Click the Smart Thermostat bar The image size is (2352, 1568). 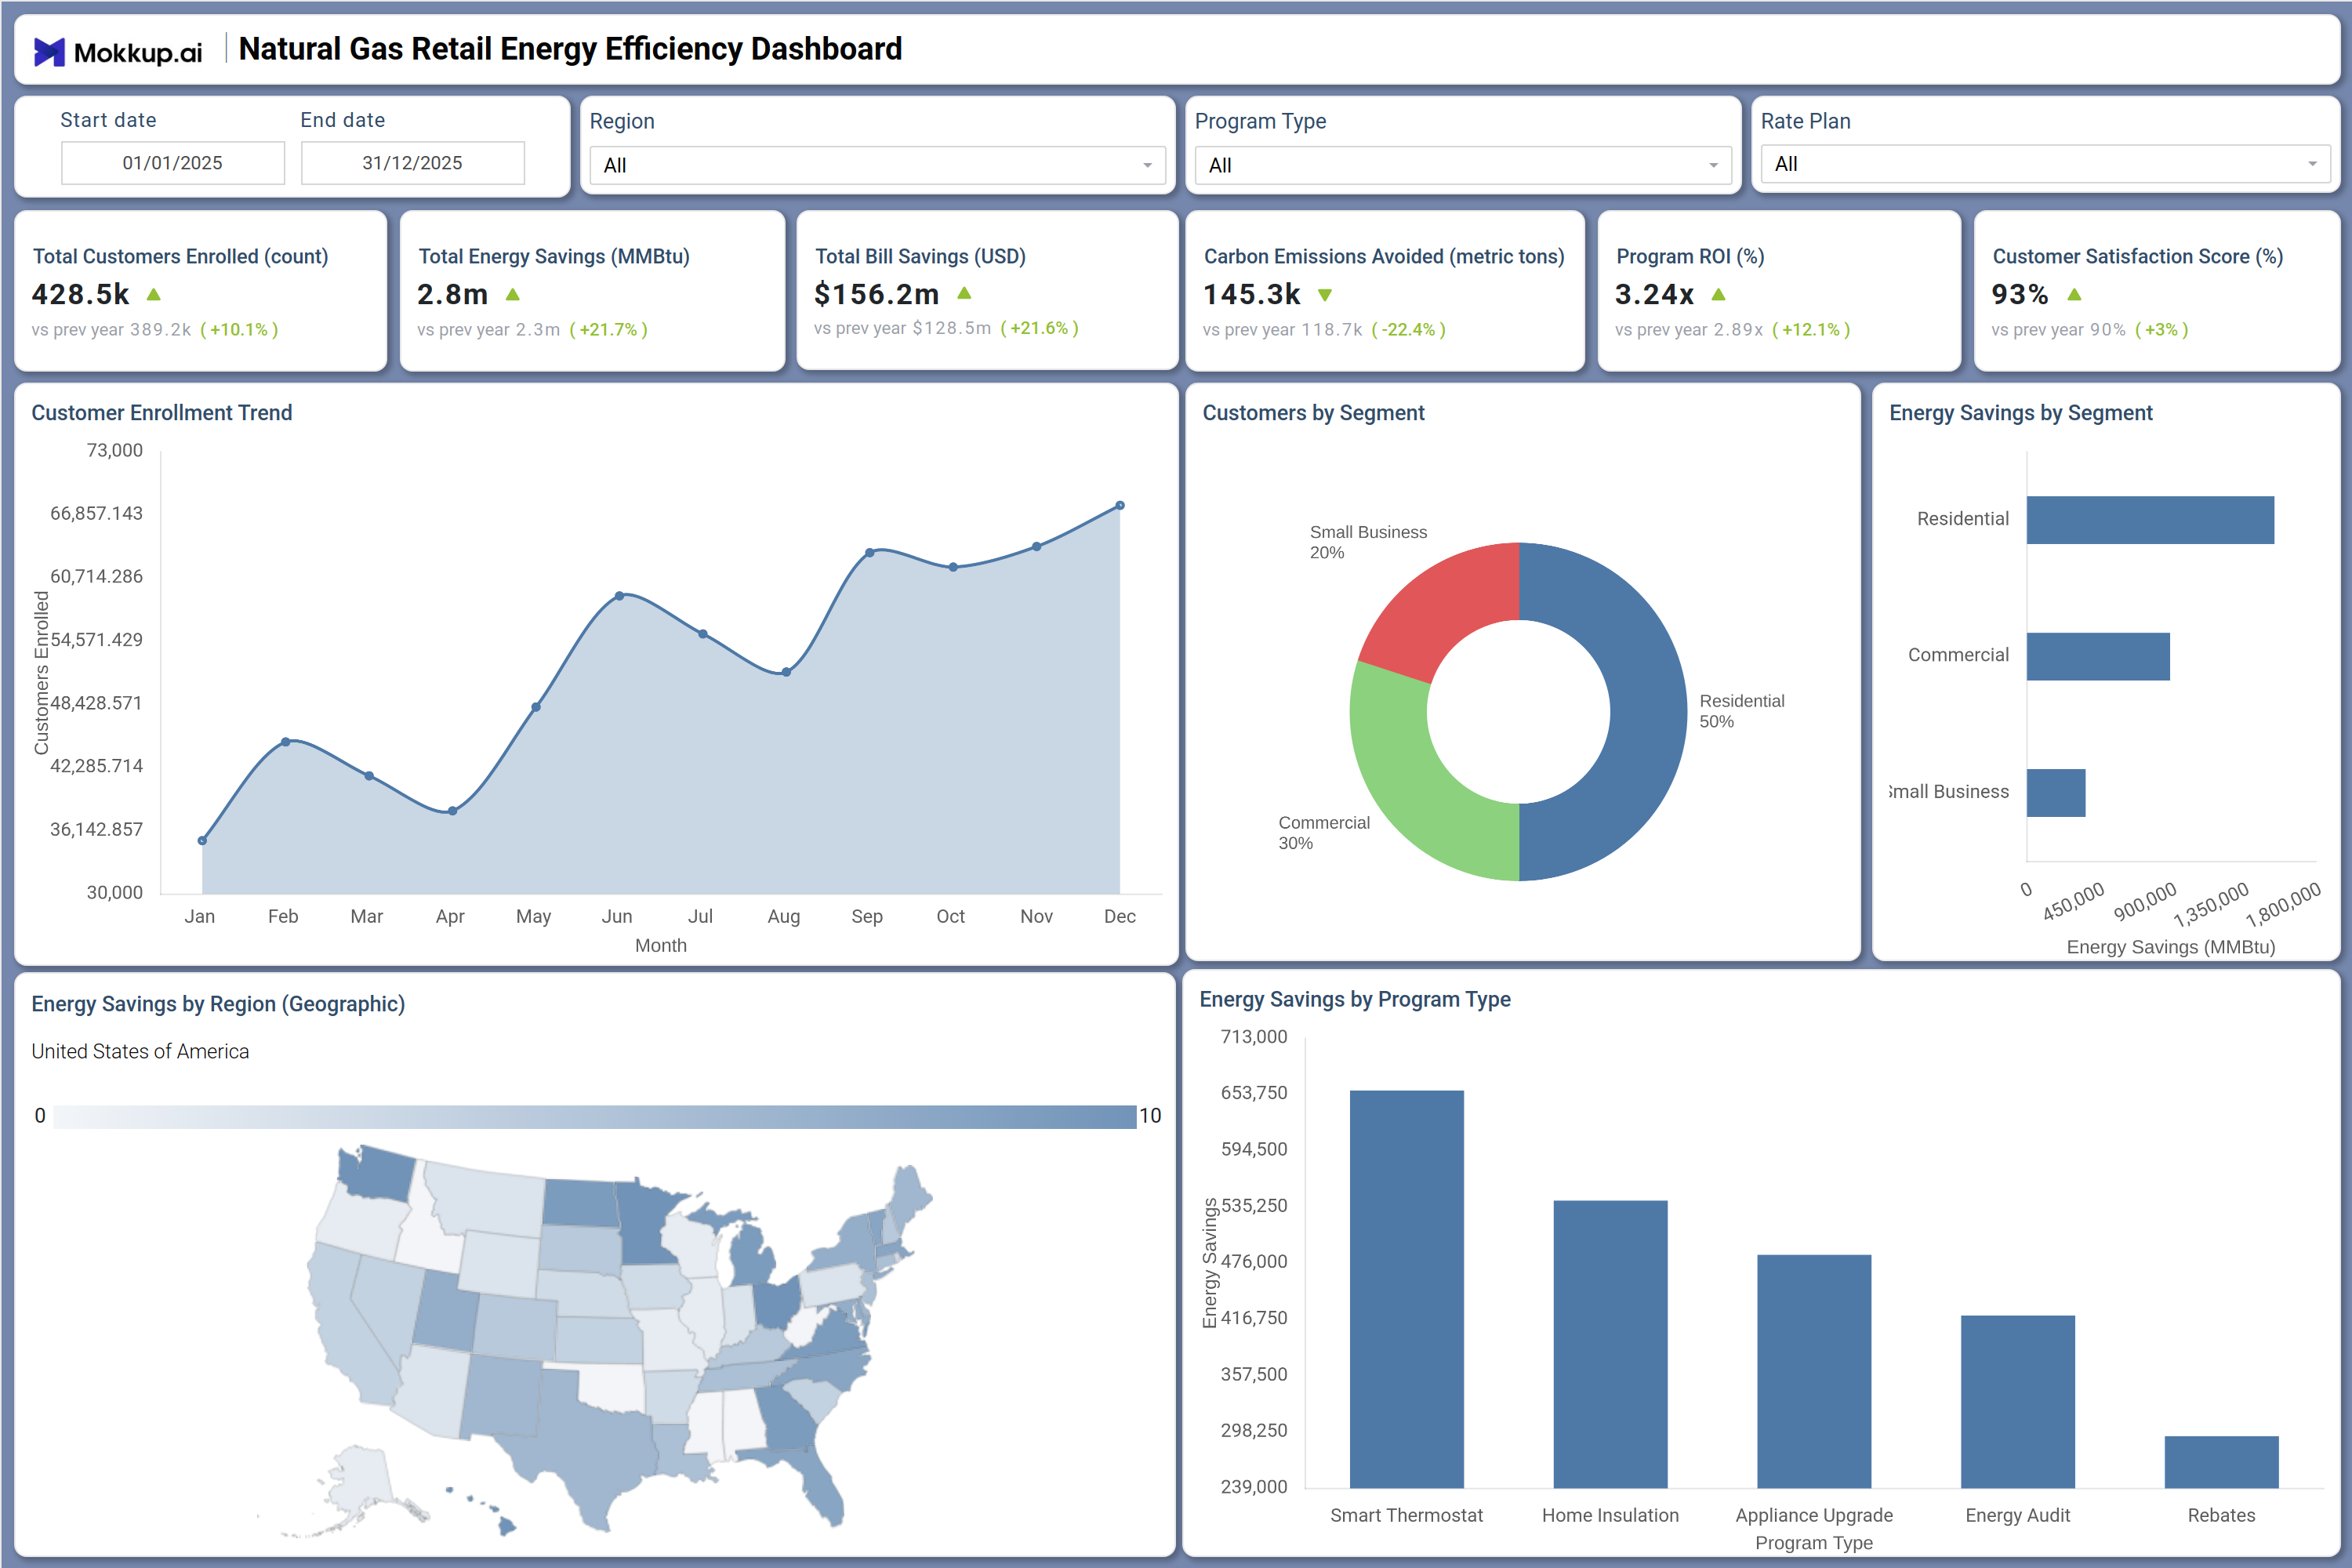(x=1406, y=1289)
